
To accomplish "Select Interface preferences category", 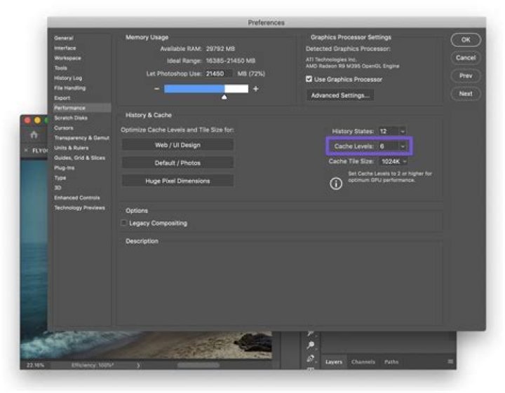I will click(65, 48).
